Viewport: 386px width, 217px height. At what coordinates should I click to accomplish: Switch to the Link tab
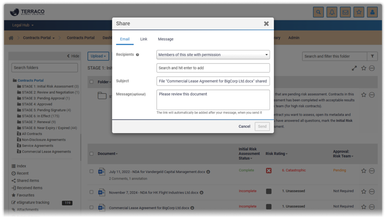coord(144,39)
